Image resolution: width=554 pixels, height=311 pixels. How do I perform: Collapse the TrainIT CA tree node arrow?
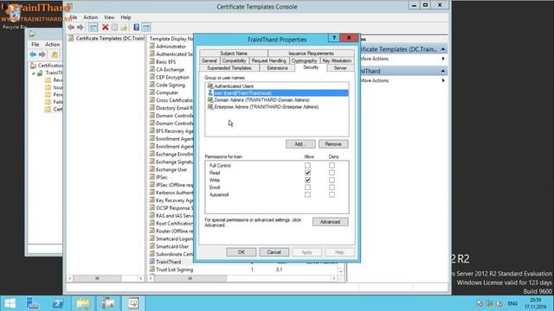point(34,73)
